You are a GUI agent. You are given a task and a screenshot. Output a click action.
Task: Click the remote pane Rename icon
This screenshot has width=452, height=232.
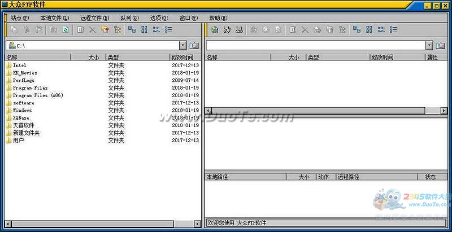click(x=293, y=30)
